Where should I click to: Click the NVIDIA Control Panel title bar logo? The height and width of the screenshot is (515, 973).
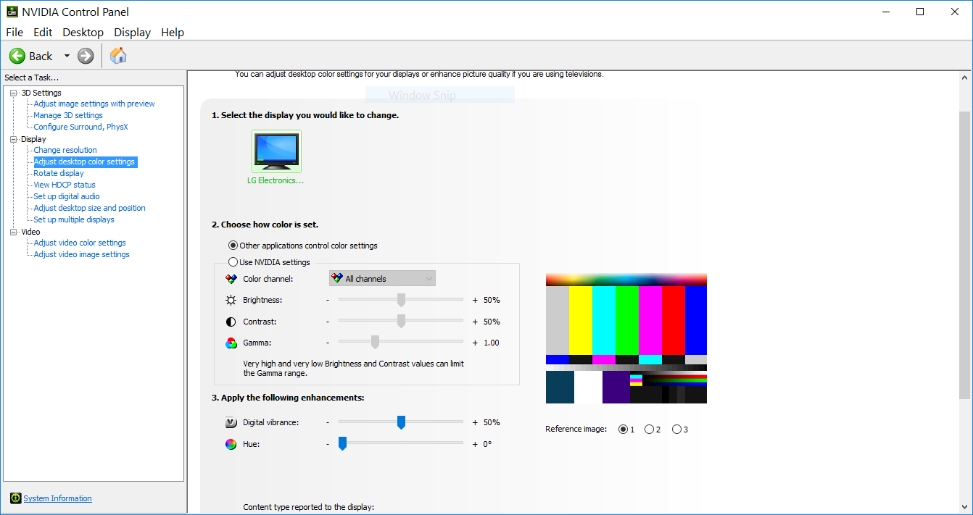click(x=12, y=12)
